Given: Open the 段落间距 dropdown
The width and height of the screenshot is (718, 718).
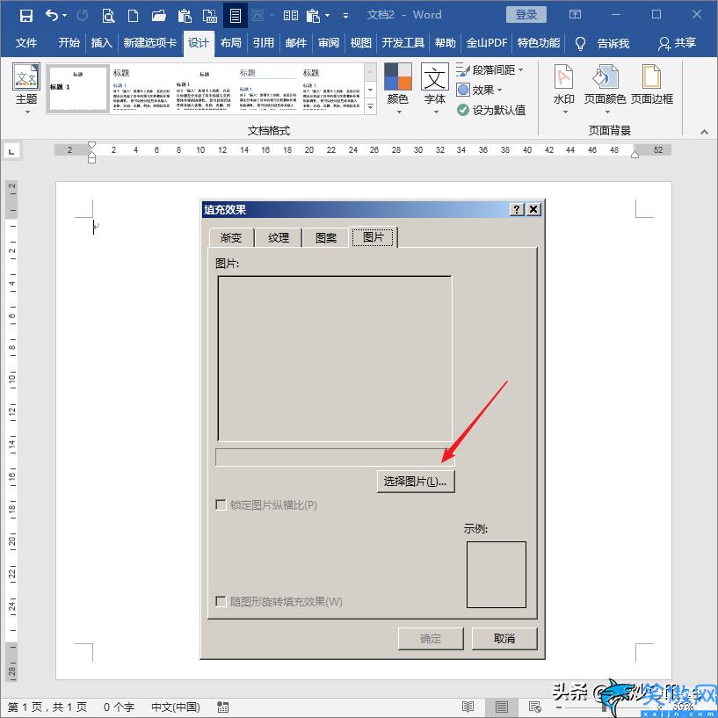Looking at the screenshot, I should (x=490, y=70).
